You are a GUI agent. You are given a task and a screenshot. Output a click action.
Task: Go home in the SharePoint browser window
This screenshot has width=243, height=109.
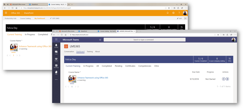(16, 8)
